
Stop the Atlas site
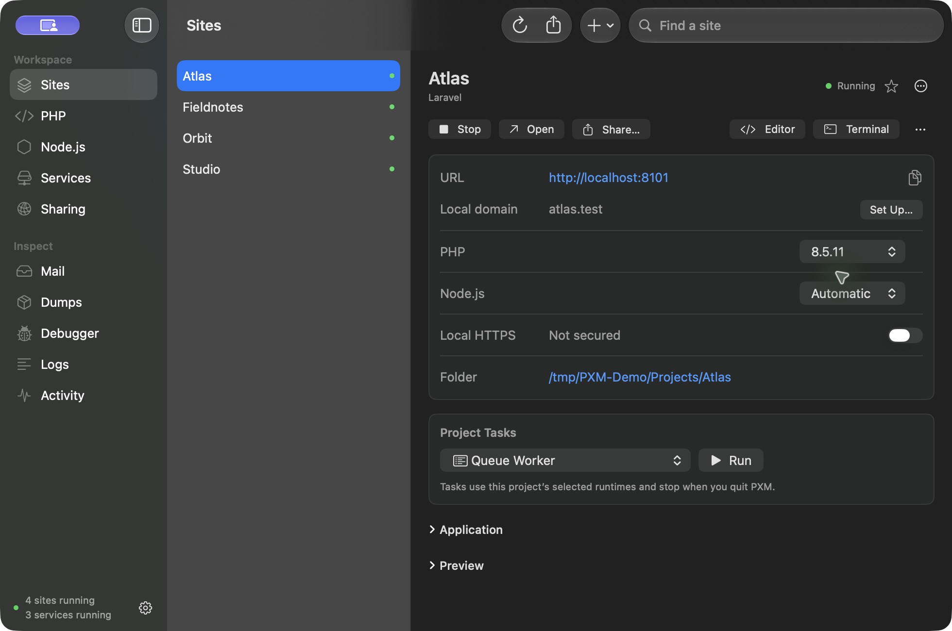click(459, 129)
